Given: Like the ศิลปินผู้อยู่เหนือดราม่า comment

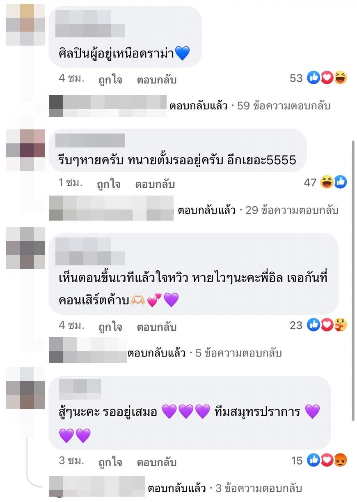Looking at the screenshot, I should click(x=110, y=80).
